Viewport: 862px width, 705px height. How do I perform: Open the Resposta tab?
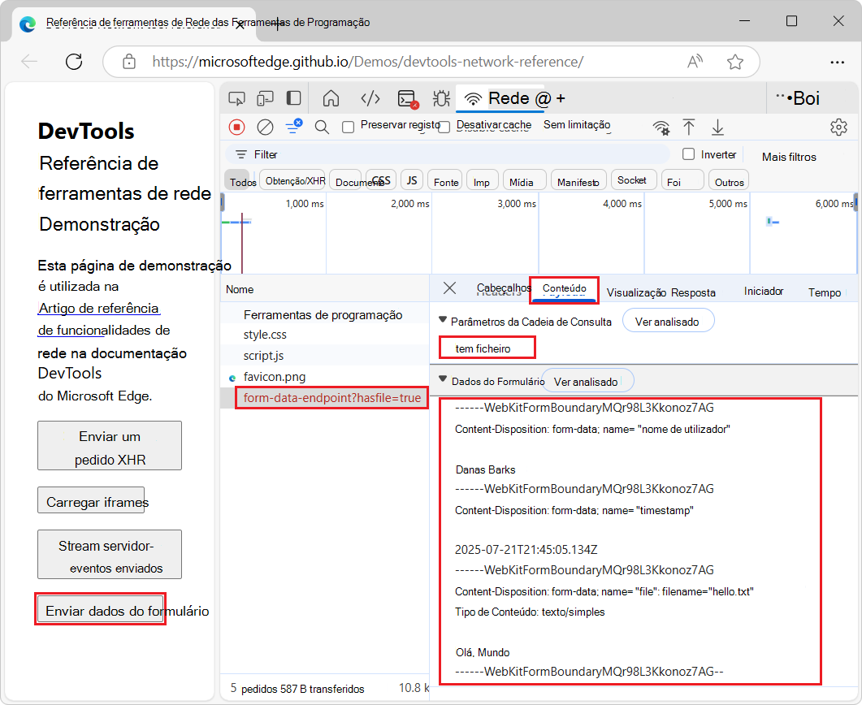(x=693, y=292)
